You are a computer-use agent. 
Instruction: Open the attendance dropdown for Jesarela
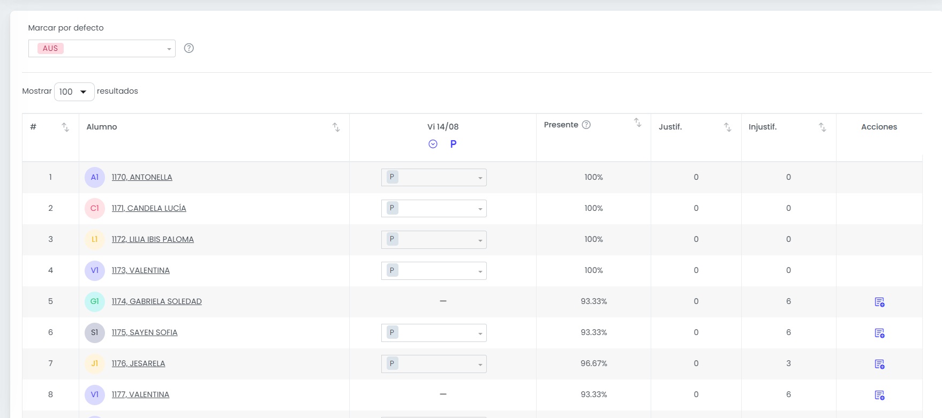coord(434,364)
